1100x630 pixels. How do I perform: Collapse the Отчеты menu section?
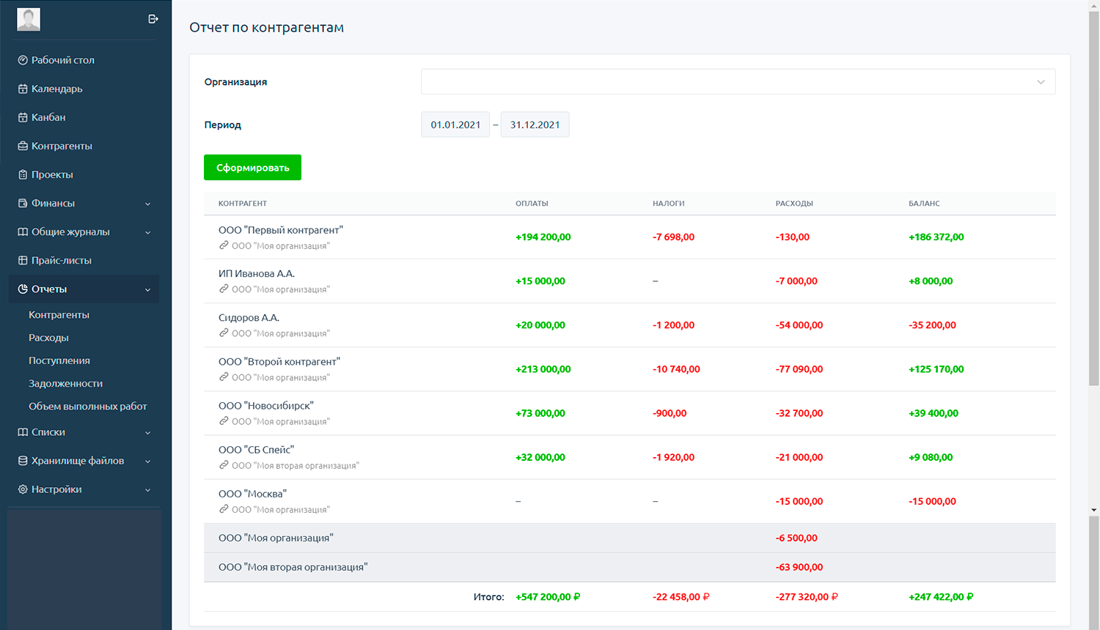pos(84,289)
